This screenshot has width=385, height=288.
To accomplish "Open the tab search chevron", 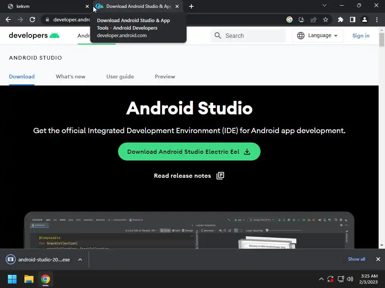I will point(324,5).
